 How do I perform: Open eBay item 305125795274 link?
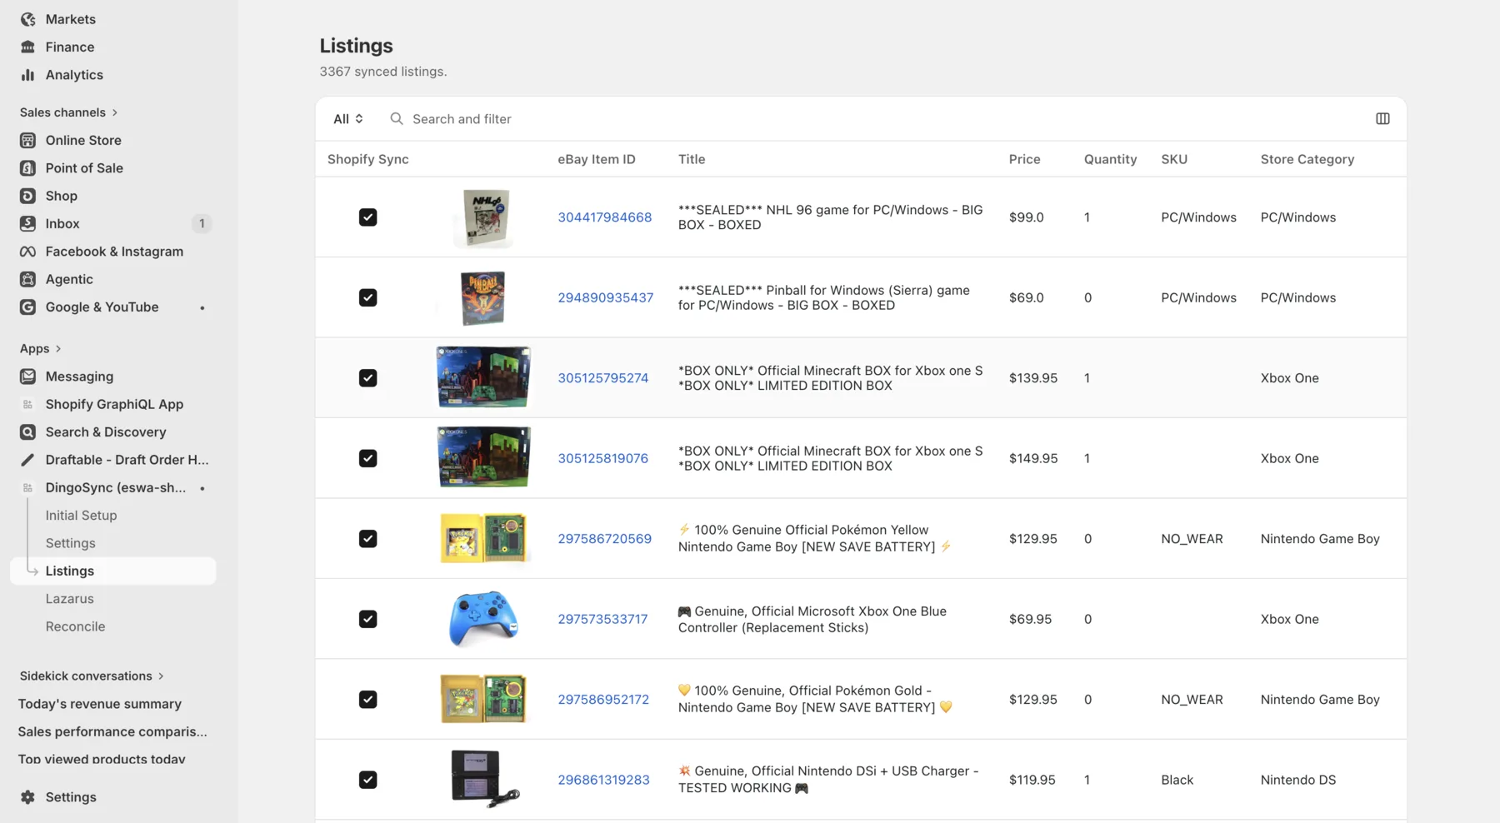[603, 378]
